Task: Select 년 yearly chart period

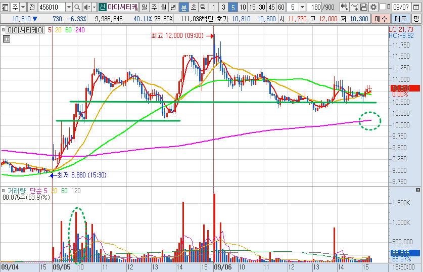Action: pyautogui.click(x=173, y=7)
